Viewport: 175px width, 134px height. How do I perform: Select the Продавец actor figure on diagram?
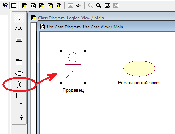pos(73,67)
